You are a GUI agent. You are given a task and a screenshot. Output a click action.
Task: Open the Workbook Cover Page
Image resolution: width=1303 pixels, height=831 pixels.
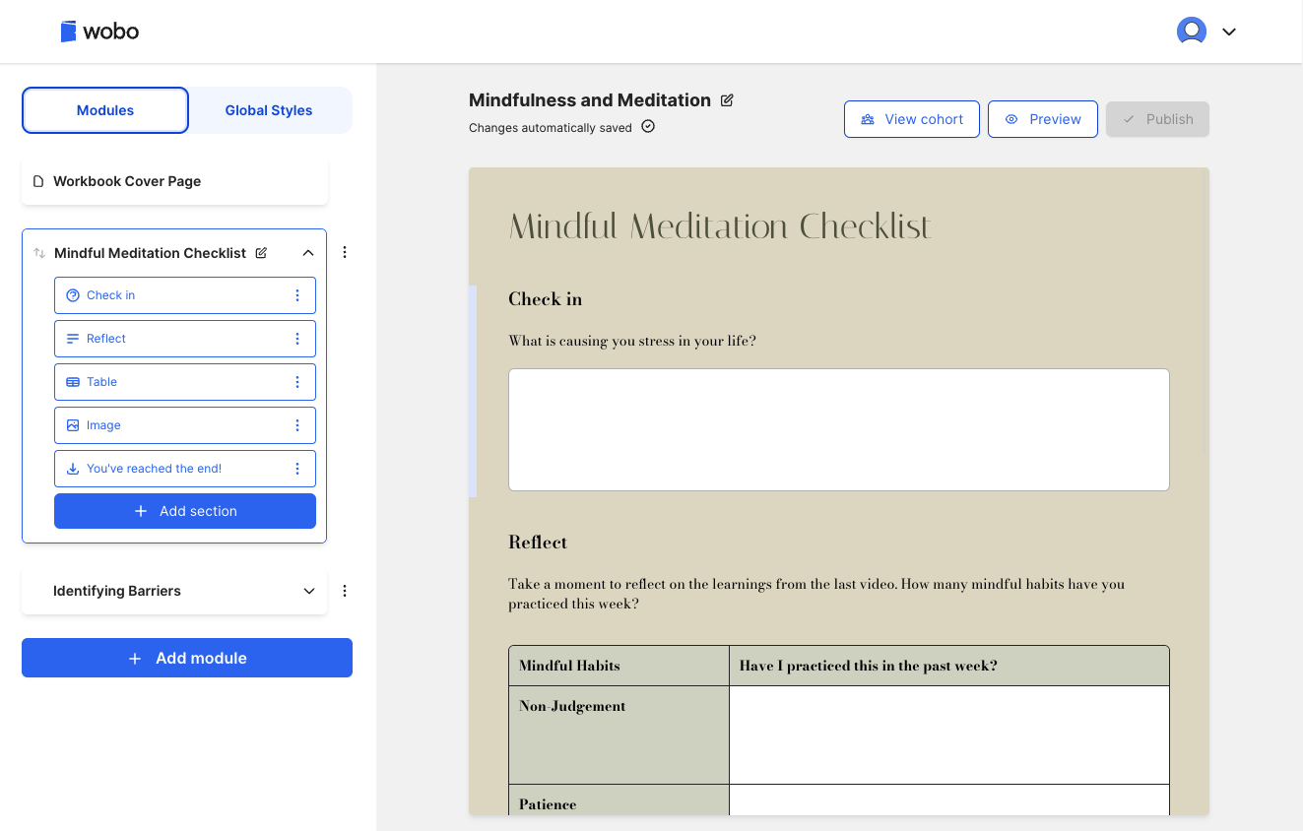[x=174, y=181]
